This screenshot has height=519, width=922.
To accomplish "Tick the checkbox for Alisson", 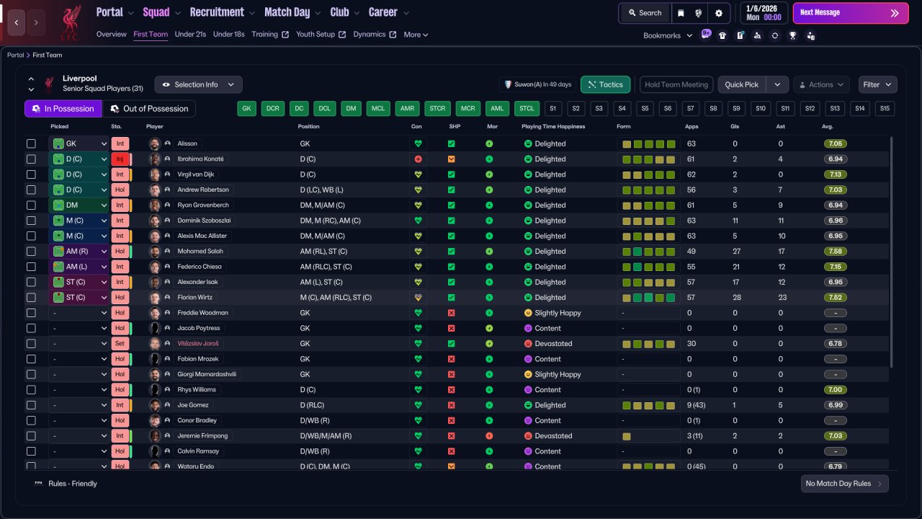I will click(x=31, y=143).
